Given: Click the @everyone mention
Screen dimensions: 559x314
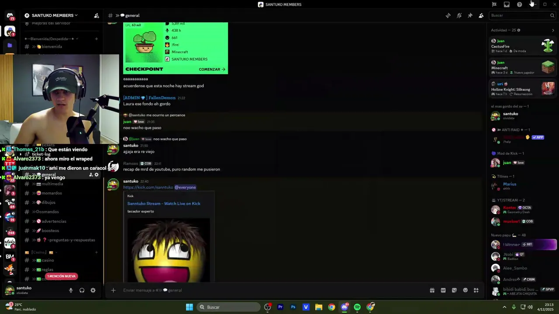Looking at the screenshot, I should pyautogui.click(x=185, y=188).
